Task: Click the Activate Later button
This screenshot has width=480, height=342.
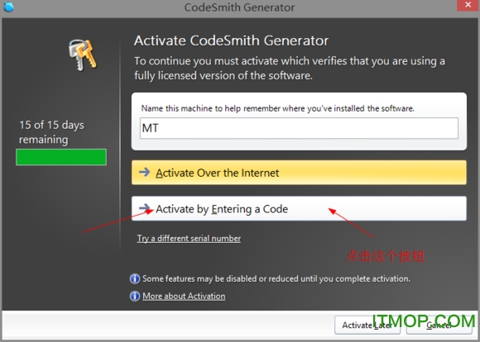Action: 367,325
